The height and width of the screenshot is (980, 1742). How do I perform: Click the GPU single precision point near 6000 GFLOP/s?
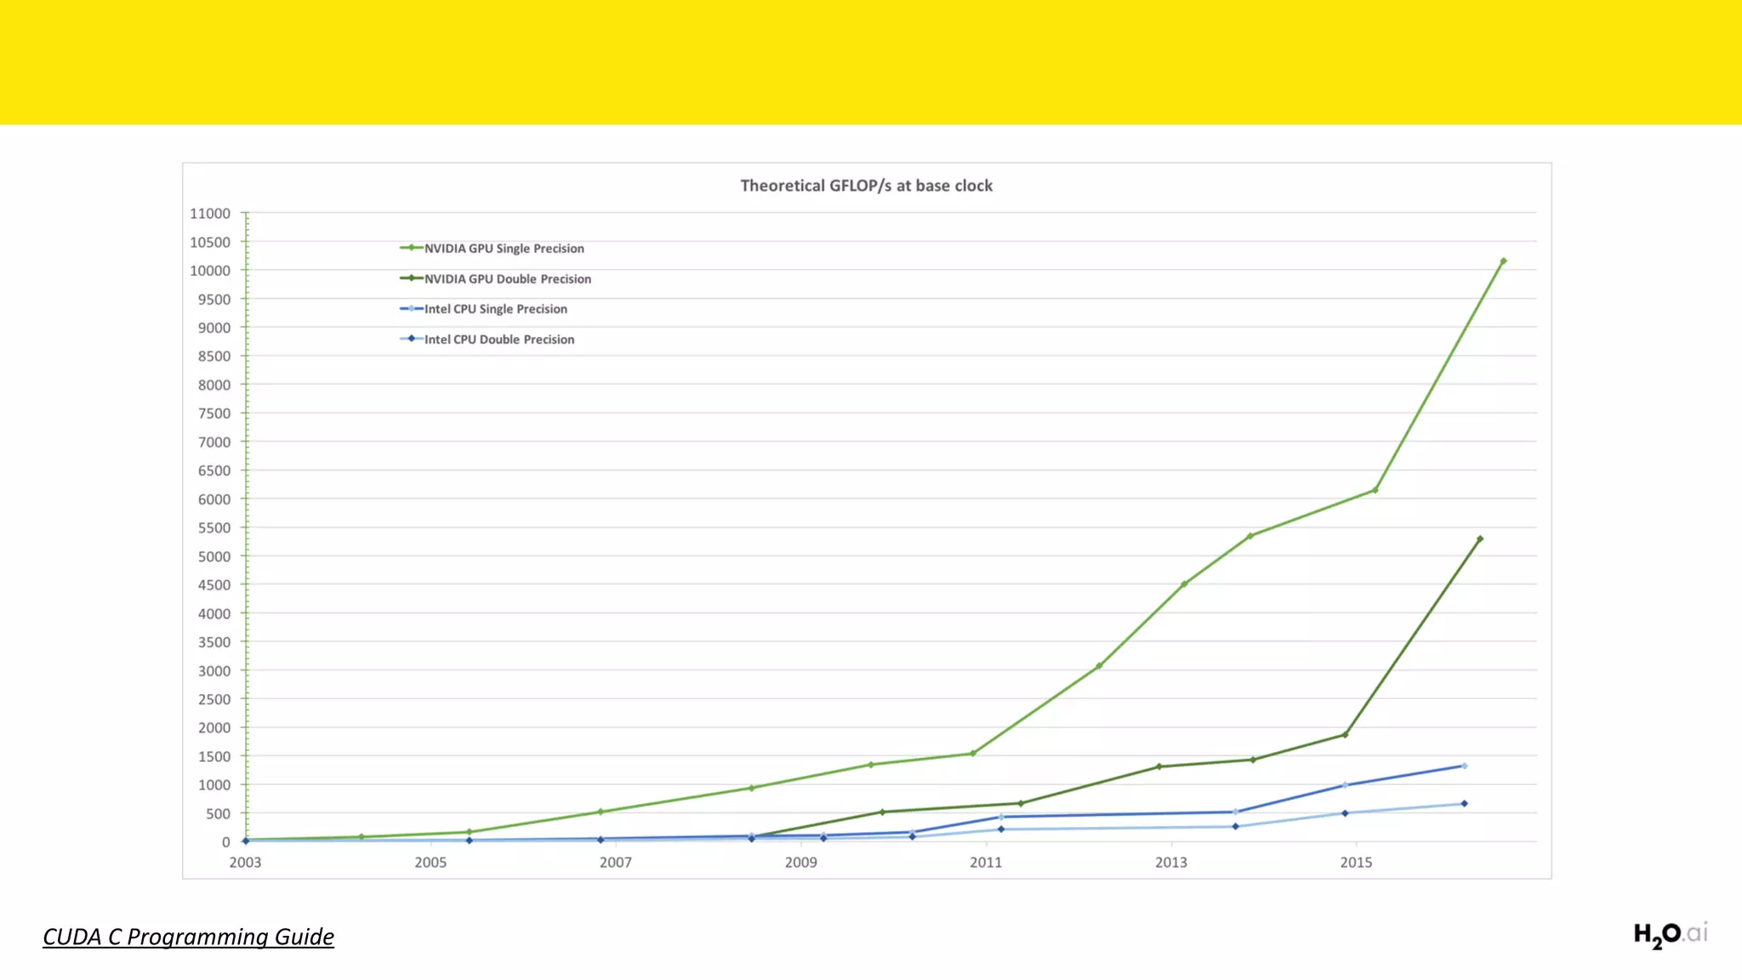tap(1375, 490)
